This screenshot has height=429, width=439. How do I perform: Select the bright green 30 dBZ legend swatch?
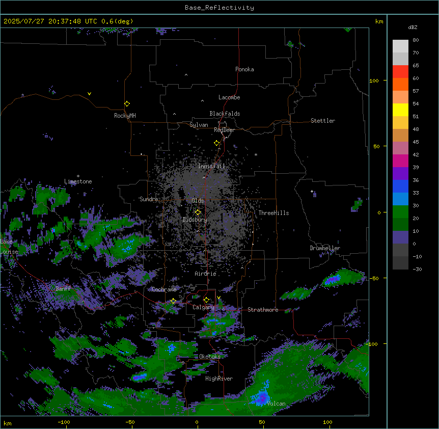(x=400, y=212)
